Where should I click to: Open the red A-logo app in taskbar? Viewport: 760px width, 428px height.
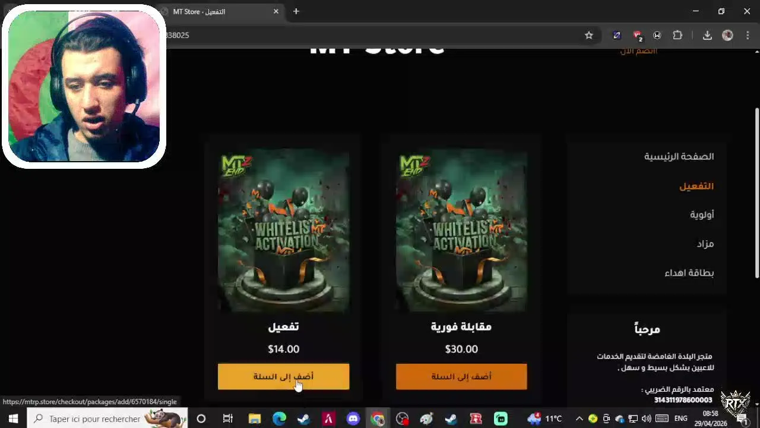coord(328,418)
